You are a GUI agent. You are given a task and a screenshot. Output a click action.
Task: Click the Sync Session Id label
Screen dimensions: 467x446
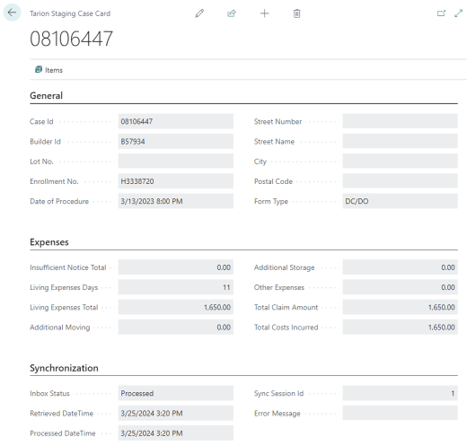[x=278, y=393]
